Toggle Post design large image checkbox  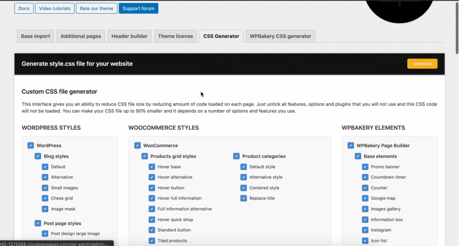click(45, 234)
